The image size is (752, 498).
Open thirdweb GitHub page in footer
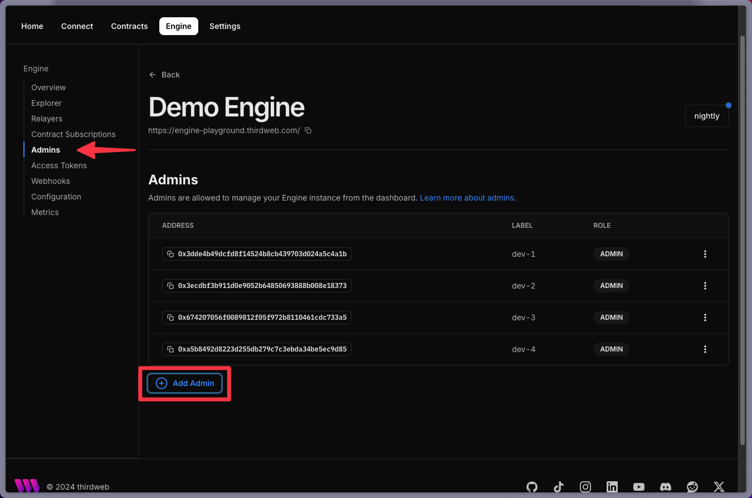coord(532,487)
